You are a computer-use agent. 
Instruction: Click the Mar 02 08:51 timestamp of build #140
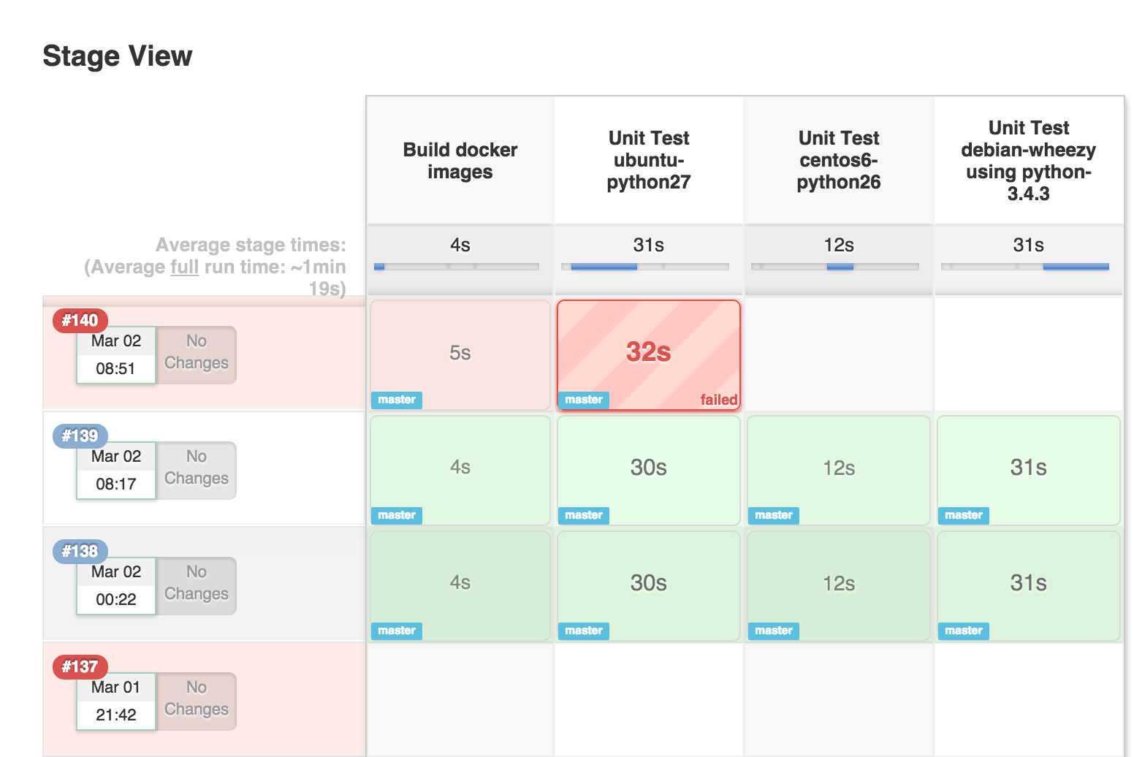pos(115,354)
